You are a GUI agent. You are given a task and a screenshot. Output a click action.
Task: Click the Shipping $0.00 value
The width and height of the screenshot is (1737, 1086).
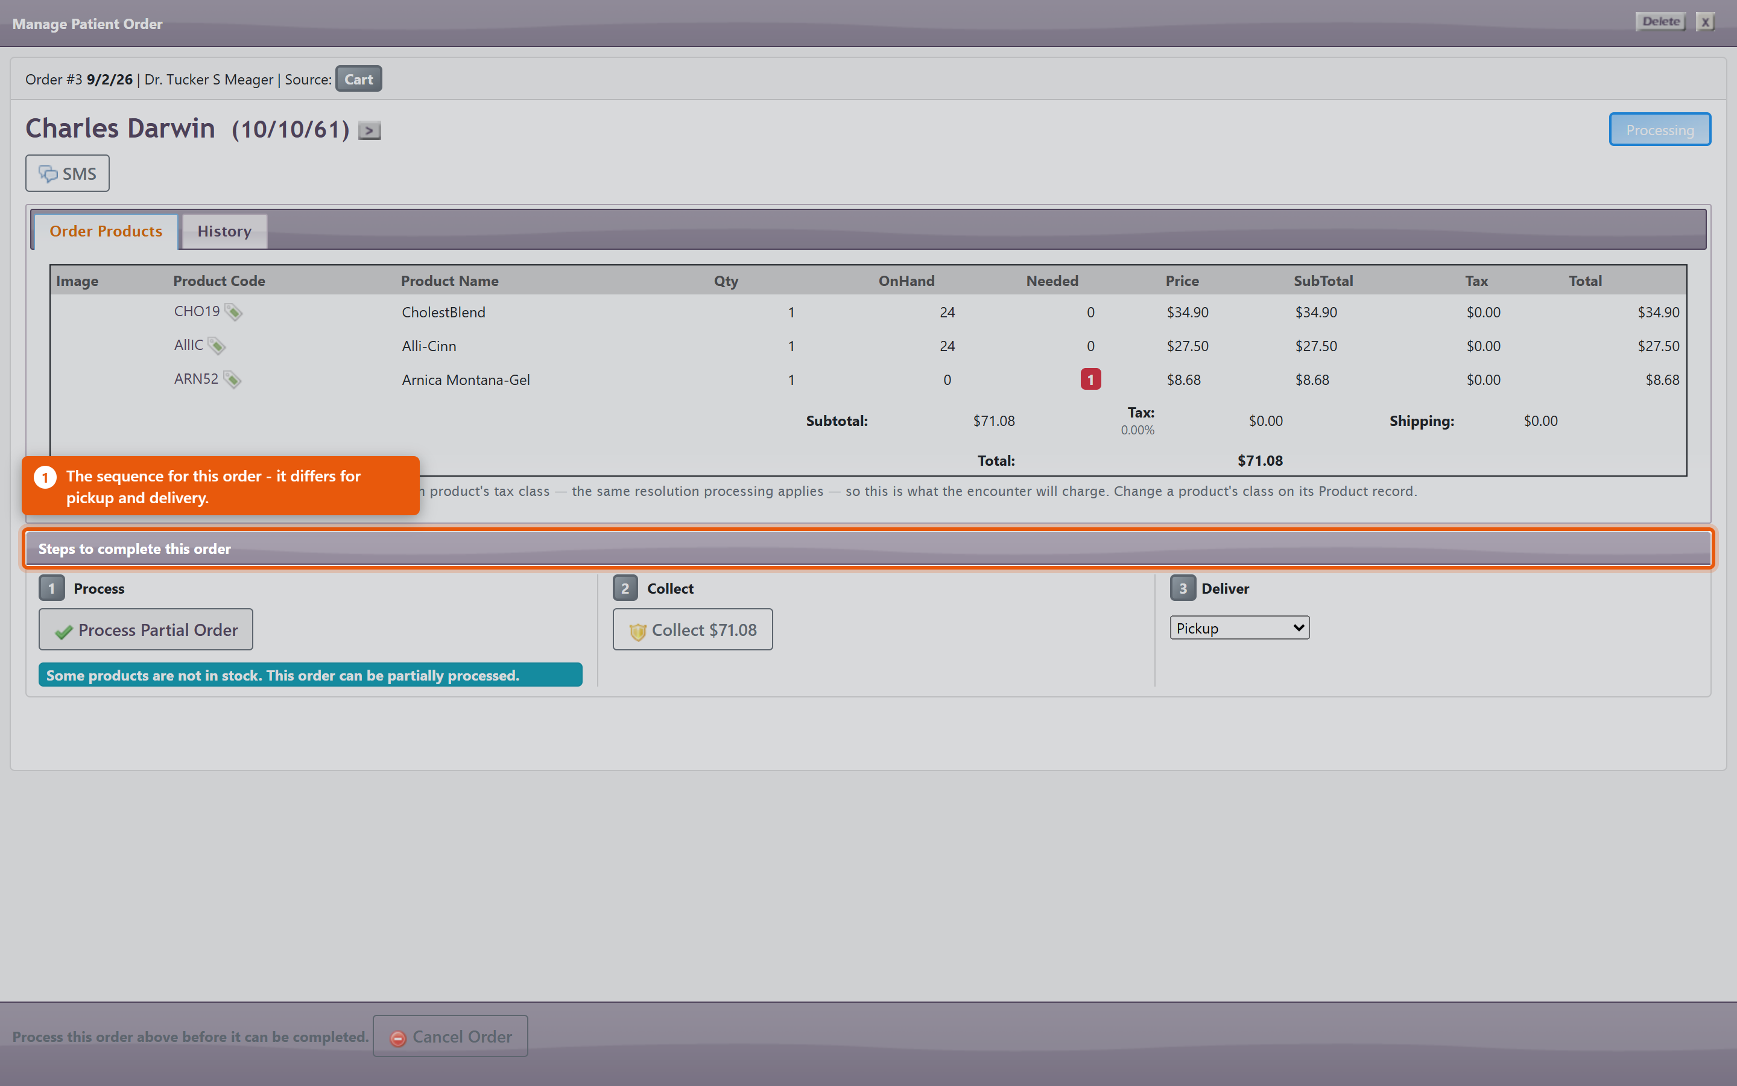(x=1541, y=421)
